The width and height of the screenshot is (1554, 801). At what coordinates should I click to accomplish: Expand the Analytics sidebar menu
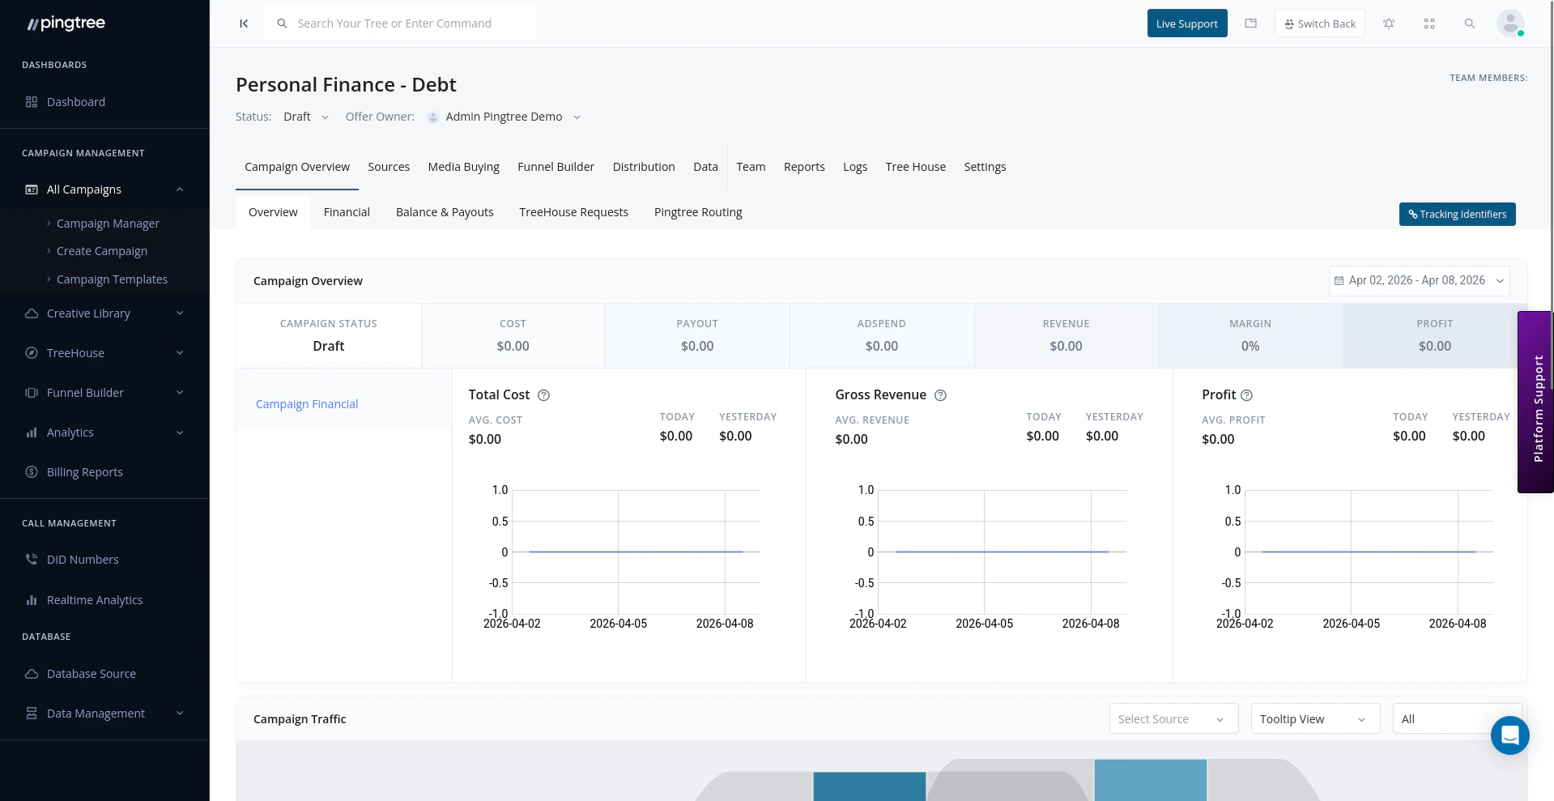pos(179,432)
